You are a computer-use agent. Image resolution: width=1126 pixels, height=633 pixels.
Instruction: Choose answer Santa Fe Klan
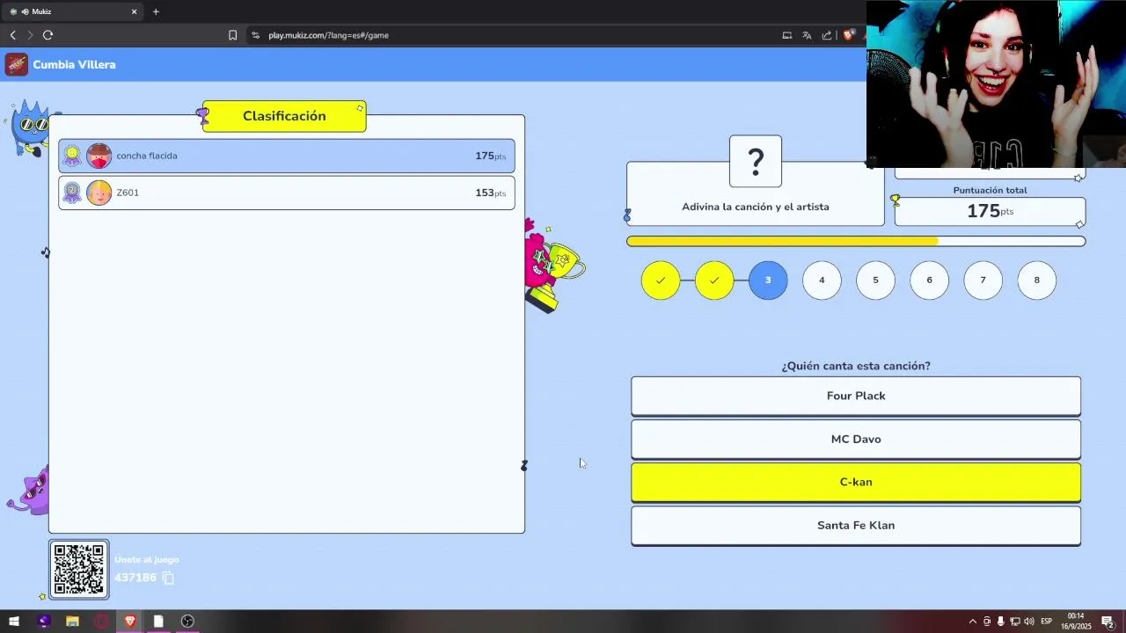856,525
